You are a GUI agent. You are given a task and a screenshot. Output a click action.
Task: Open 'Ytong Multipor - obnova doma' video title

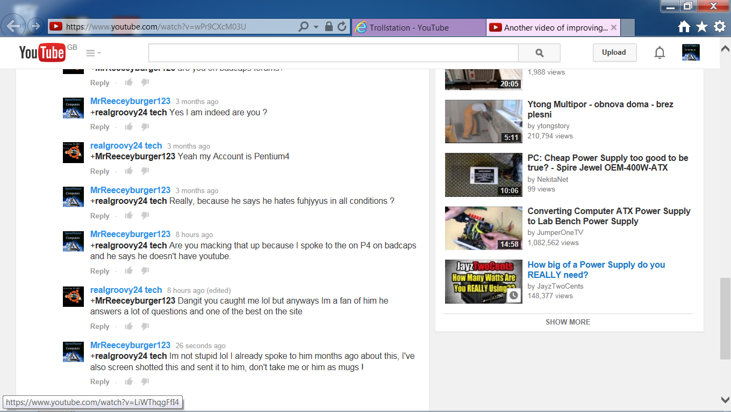(600, 109)
